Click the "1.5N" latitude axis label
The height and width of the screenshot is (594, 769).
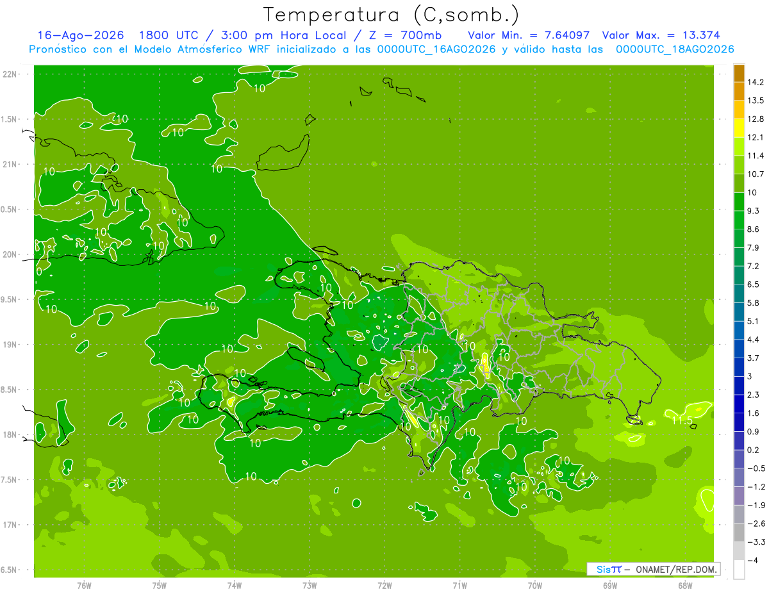[10, 119]
